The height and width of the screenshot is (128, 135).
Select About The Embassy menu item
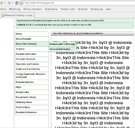point(32,44)
